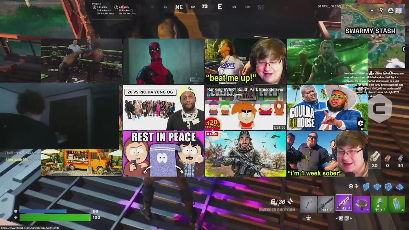Click the NE compass marker
Viewport: 409px width, 230px height.
(179, 7)
